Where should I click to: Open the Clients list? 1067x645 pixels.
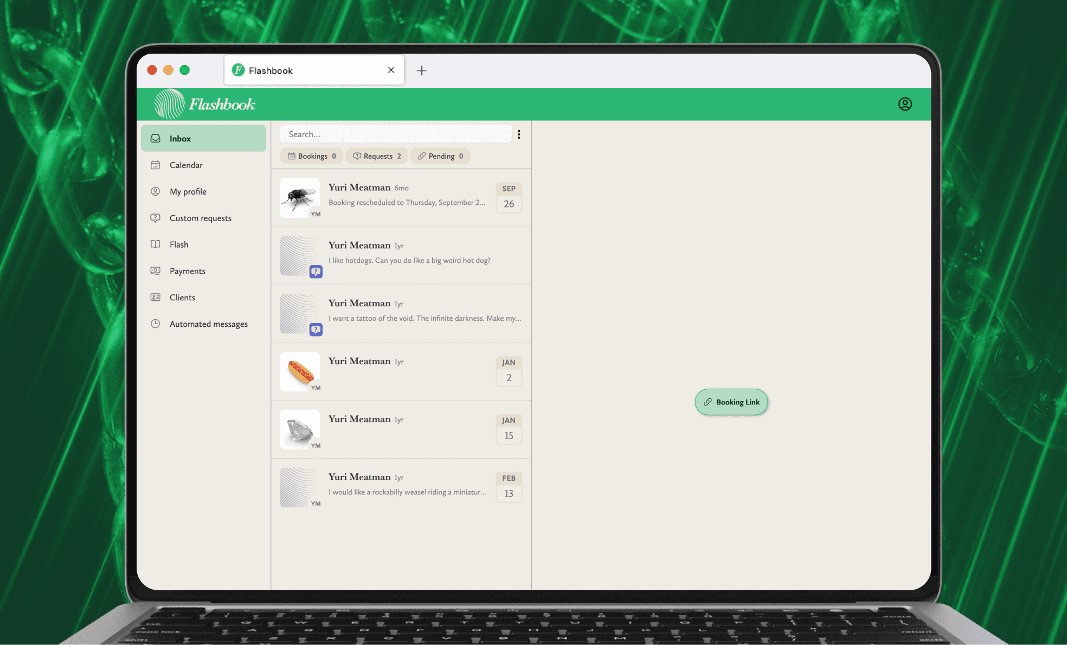point(182,298)
